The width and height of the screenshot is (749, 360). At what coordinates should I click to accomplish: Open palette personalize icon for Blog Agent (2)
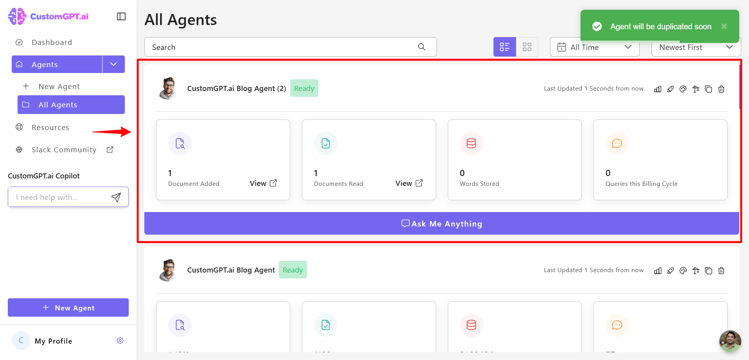pos(683,89)
